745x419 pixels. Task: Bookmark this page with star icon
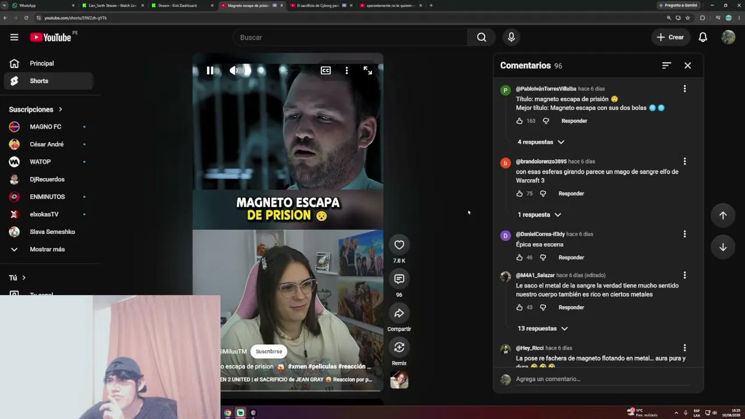tap(687, 18)
